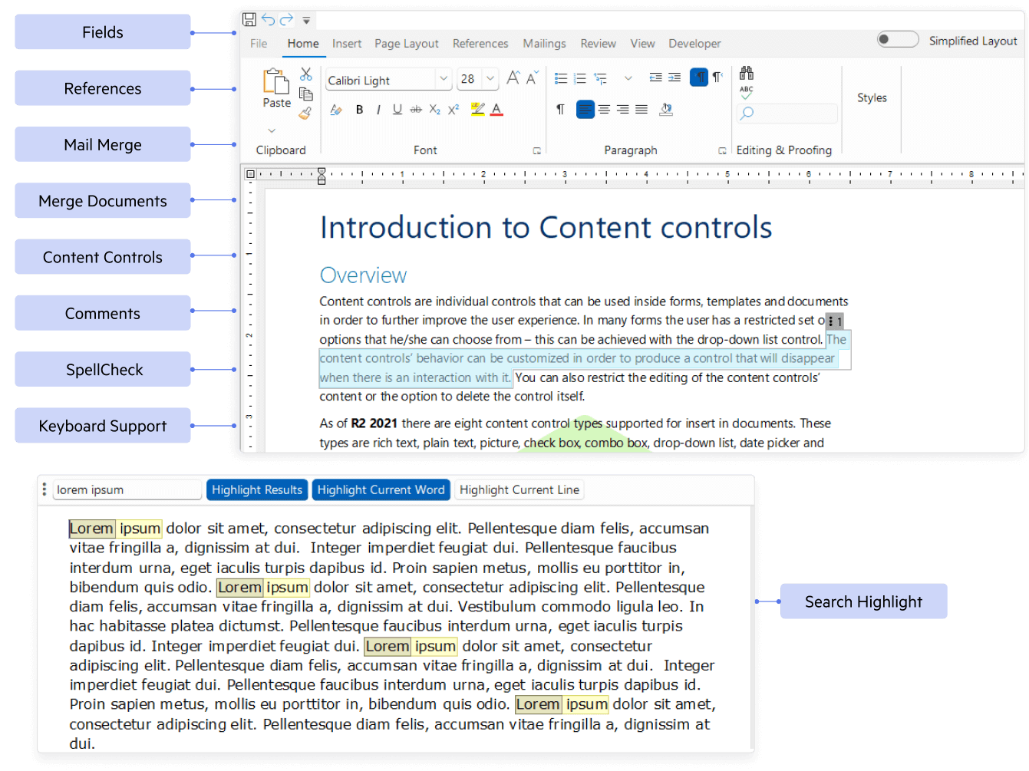Image resolution: width=1029 pixels, height=771 pixels.
Task: Switch to the Mailings ribbon tab
Action: click(544, 44)
